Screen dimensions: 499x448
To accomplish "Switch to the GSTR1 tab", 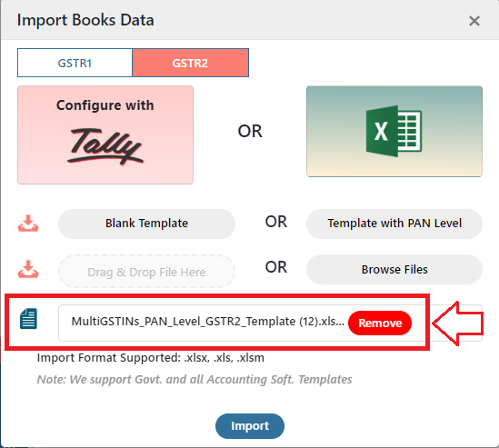I will pyautogui.click(x=75, y=63).
